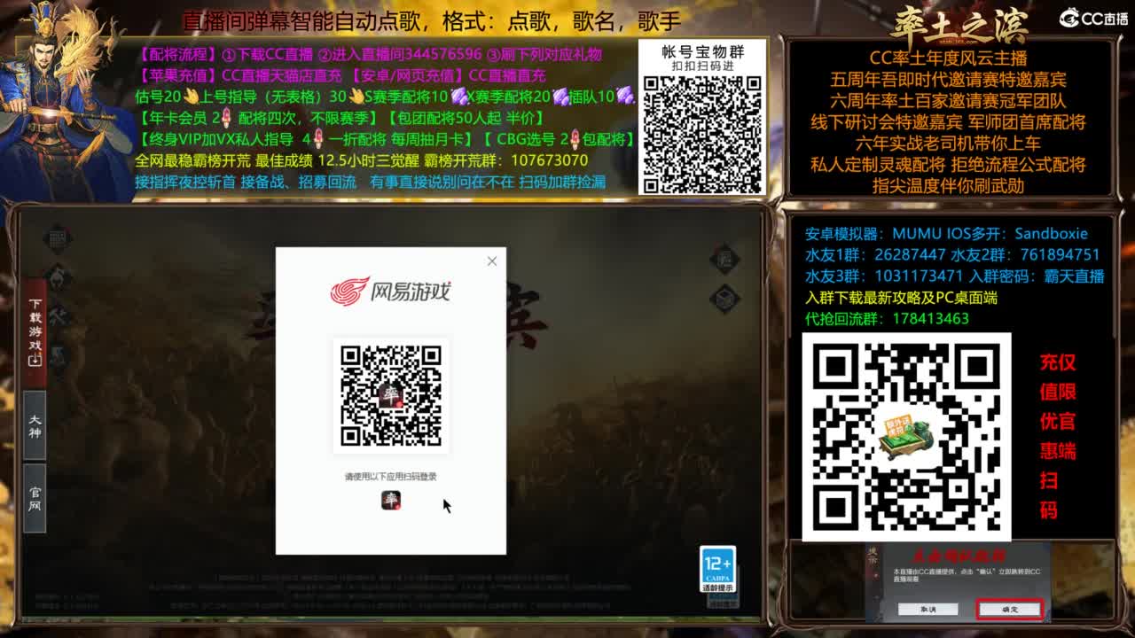Open the 官网 side tab
Viewport: 1135px width, 638px height.
tap(35, 498)
